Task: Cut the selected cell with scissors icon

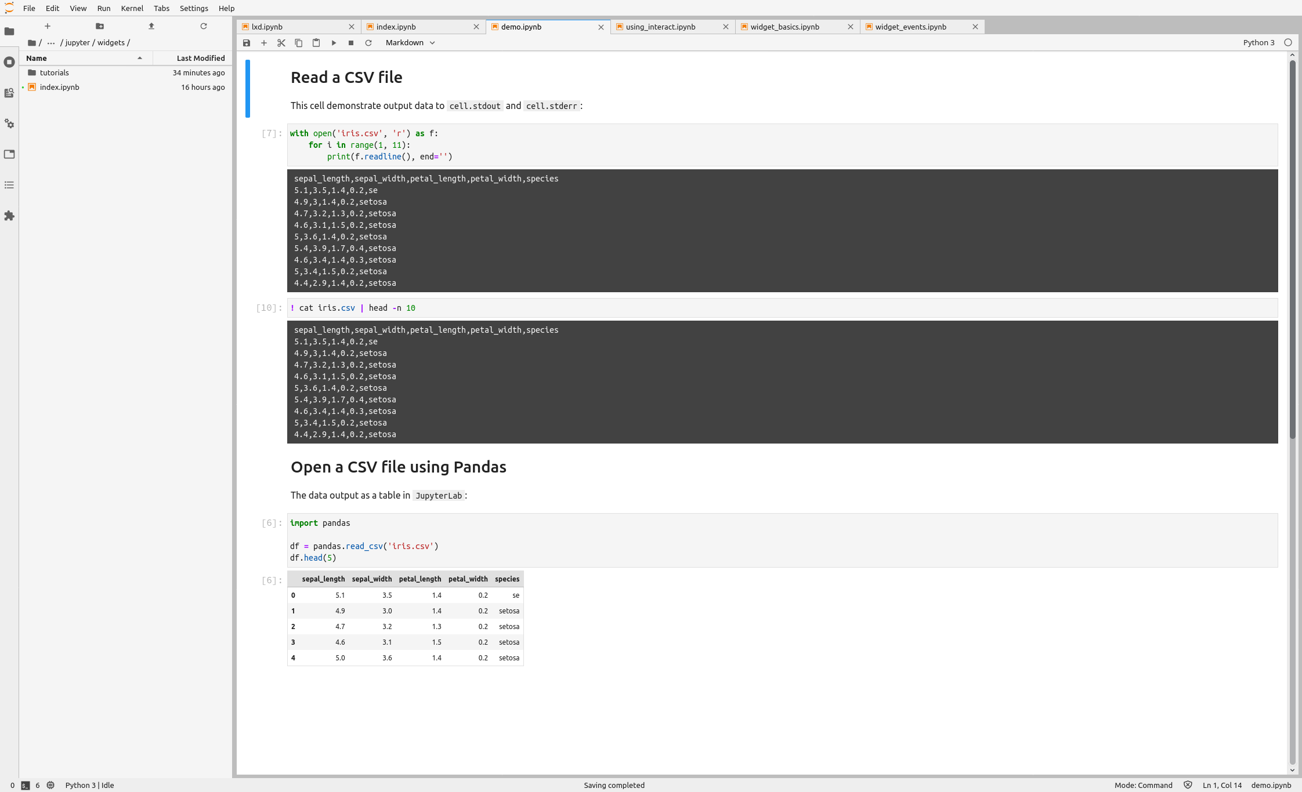Action: (x=281, y=43)
